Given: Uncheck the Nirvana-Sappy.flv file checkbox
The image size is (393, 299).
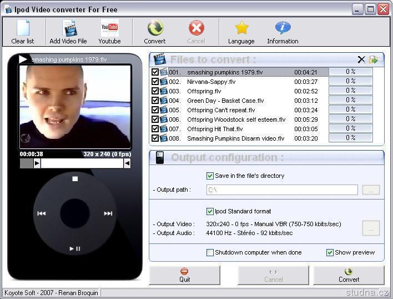Looking at the screenshot, I should (155, 82).
